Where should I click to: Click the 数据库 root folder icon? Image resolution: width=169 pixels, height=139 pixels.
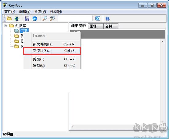coord(11,26)
